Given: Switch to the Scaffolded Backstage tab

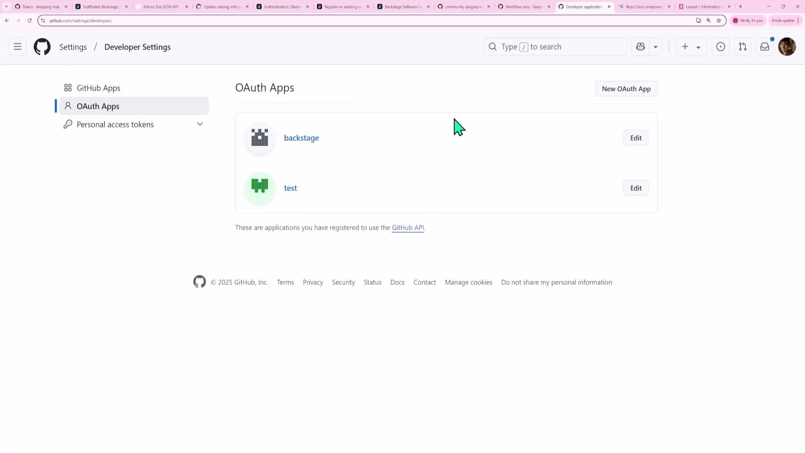Looking at the screenshot, I should point(101,7).
